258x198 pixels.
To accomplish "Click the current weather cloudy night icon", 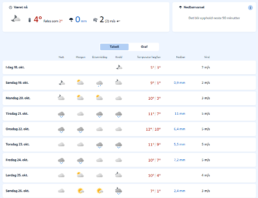I will pos(16,18).
